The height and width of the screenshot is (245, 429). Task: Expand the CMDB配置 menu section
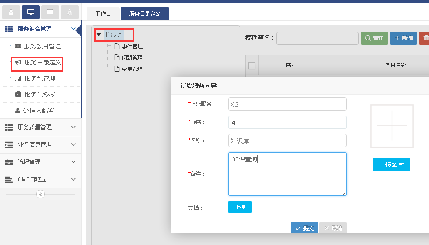coord(40,179)
